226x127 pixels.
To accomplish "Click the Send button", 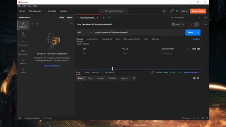I will 190,32.
